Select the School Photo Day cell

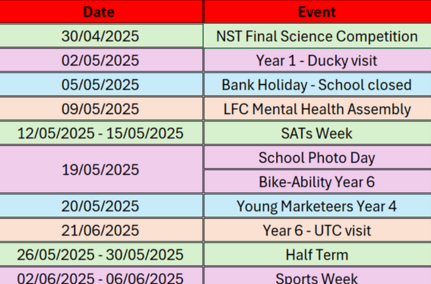pos(318,158)
